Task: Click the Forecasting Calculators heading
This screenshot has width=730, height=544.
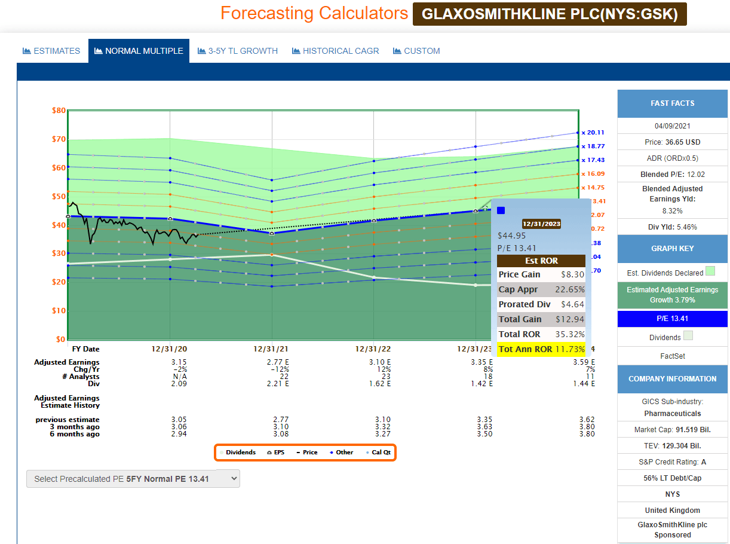Action: click(314, 13)
